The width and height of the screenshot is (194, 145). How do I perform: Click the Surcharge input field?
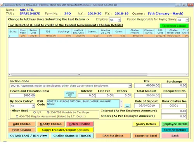click(174, 85)
